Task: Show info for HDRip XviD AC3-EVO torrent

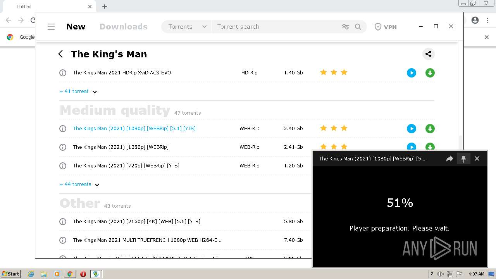Action: (x=63, y=73)
